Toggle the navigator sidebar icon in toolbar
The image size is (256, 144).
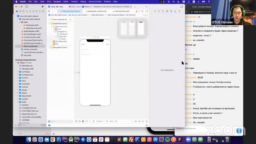pos(27,6)
